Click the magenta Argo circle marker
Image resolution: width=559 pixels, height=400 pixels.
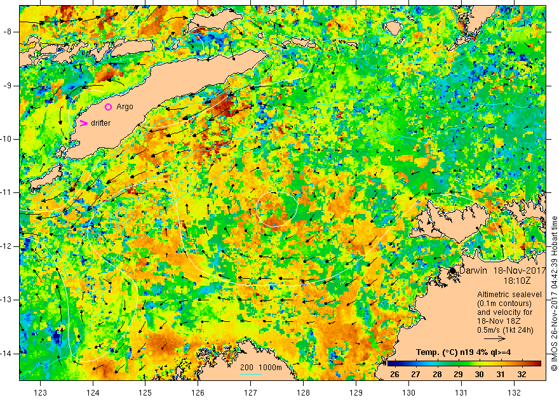(x=109, y=107)
